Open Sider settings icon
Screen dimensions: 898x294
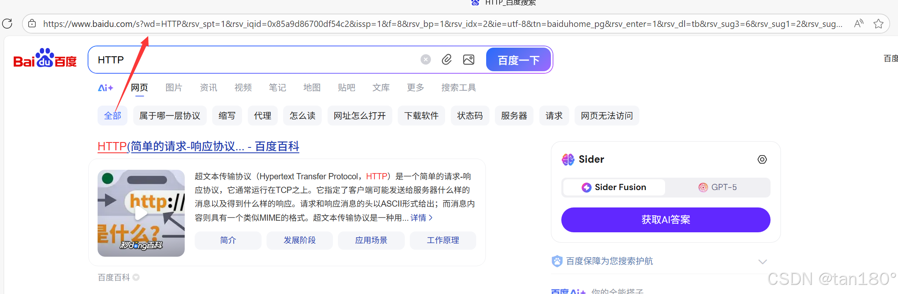point(762,159)
